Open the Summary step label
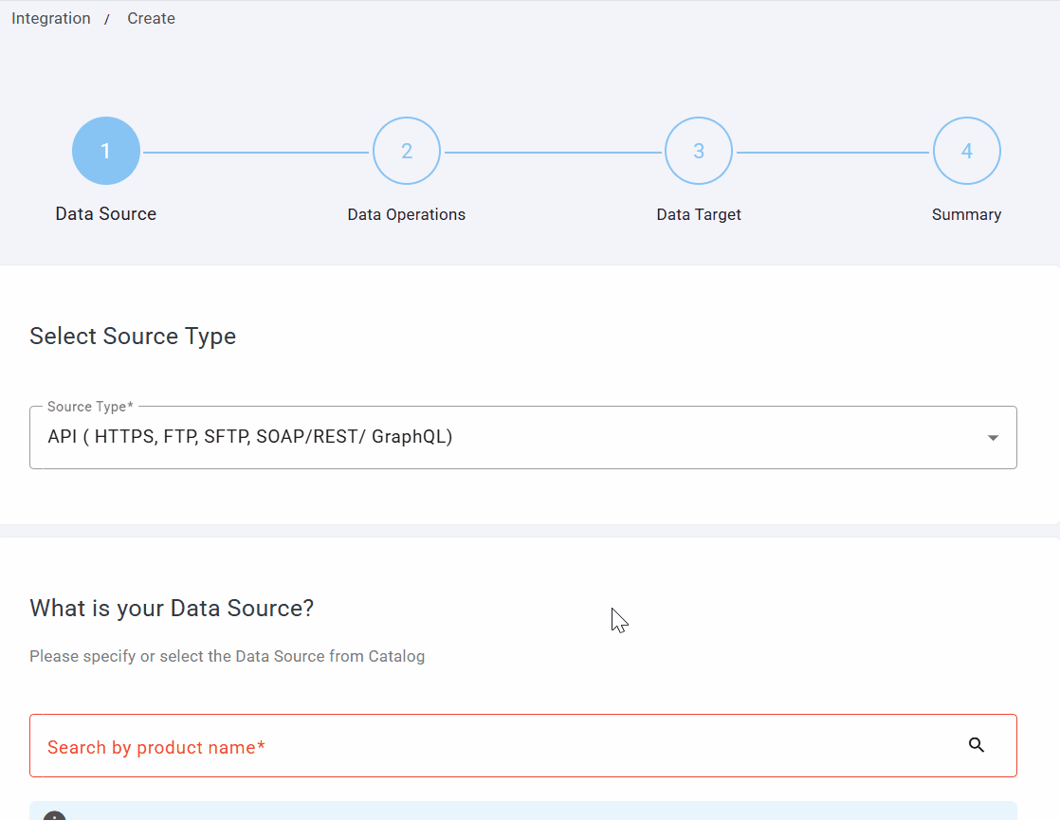 pyautogui.click(x=966, y=214)
